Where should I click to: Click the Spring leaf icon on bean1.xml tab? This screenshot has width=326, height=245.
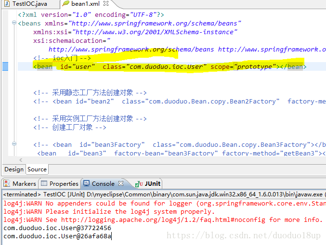[x=65, y=3]
